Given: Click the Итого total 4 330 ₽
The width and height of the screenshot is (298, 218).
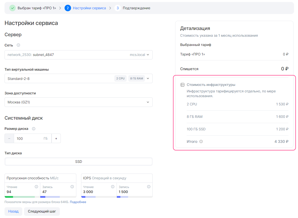Looking at the screenshot, I should coord(281,142).
